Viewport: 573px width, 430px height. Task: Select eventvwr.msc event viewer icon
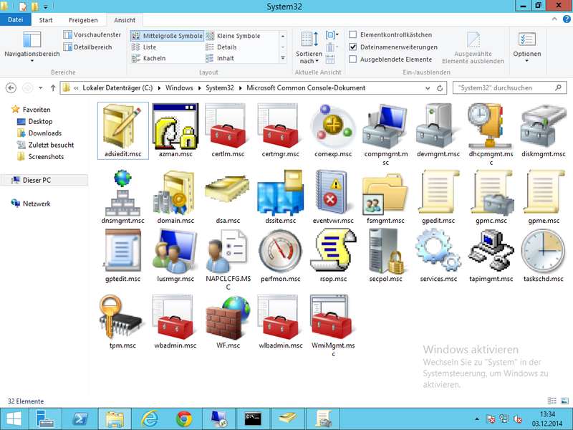(333, 193)
